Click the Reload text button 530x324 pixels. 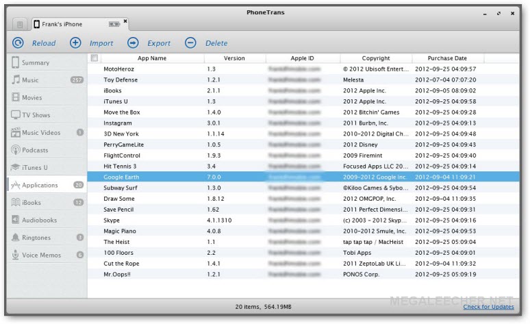tap(44, 43)
